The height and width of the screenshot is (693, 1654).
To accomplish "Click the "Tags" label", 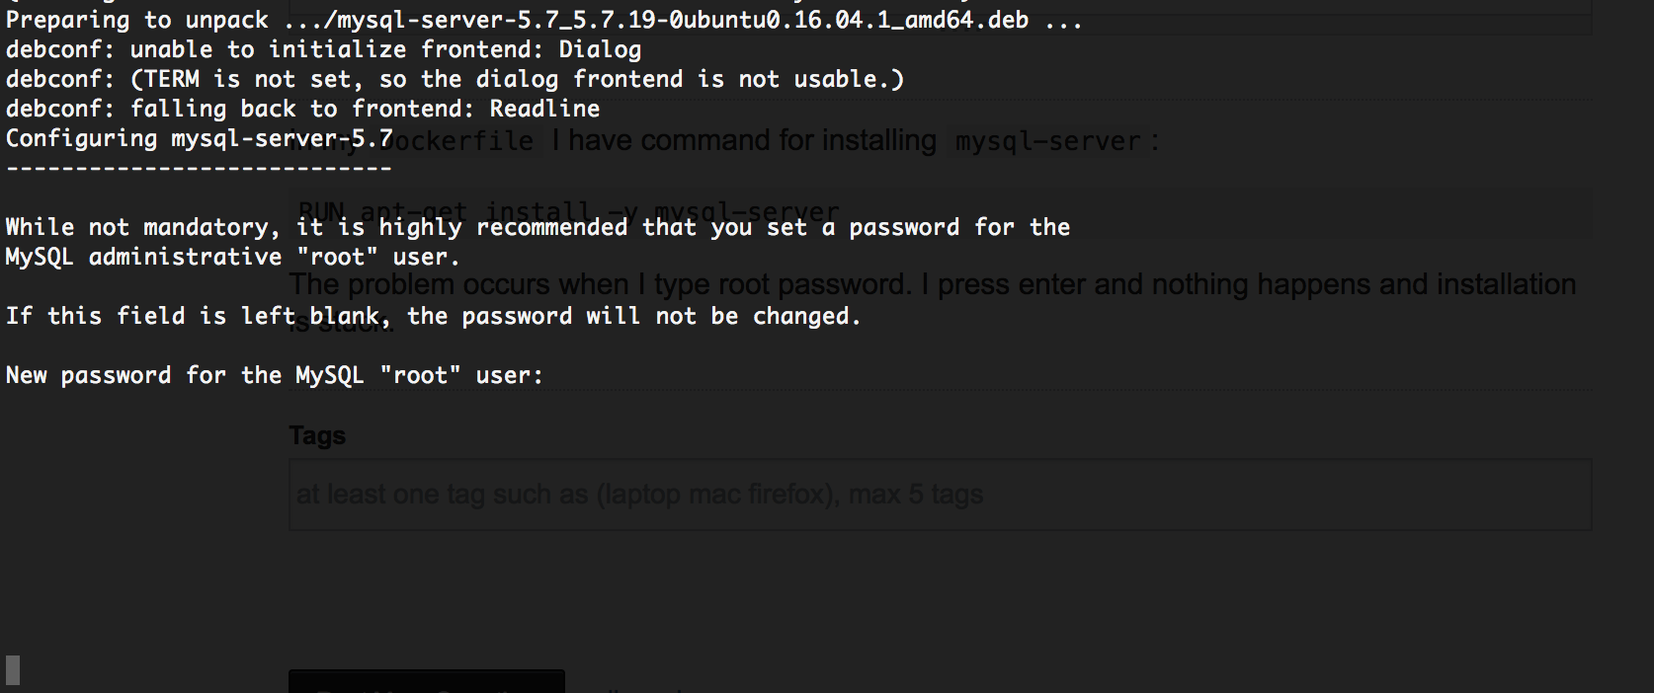I will tap(317, 435).
